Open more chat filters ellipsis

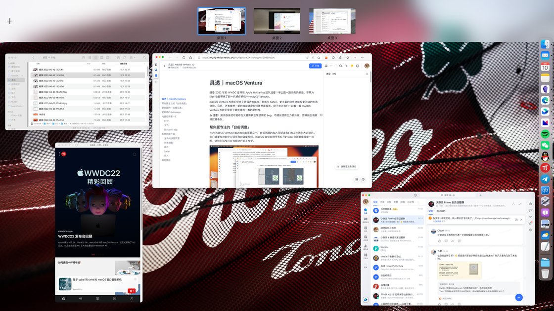[418, 202]
